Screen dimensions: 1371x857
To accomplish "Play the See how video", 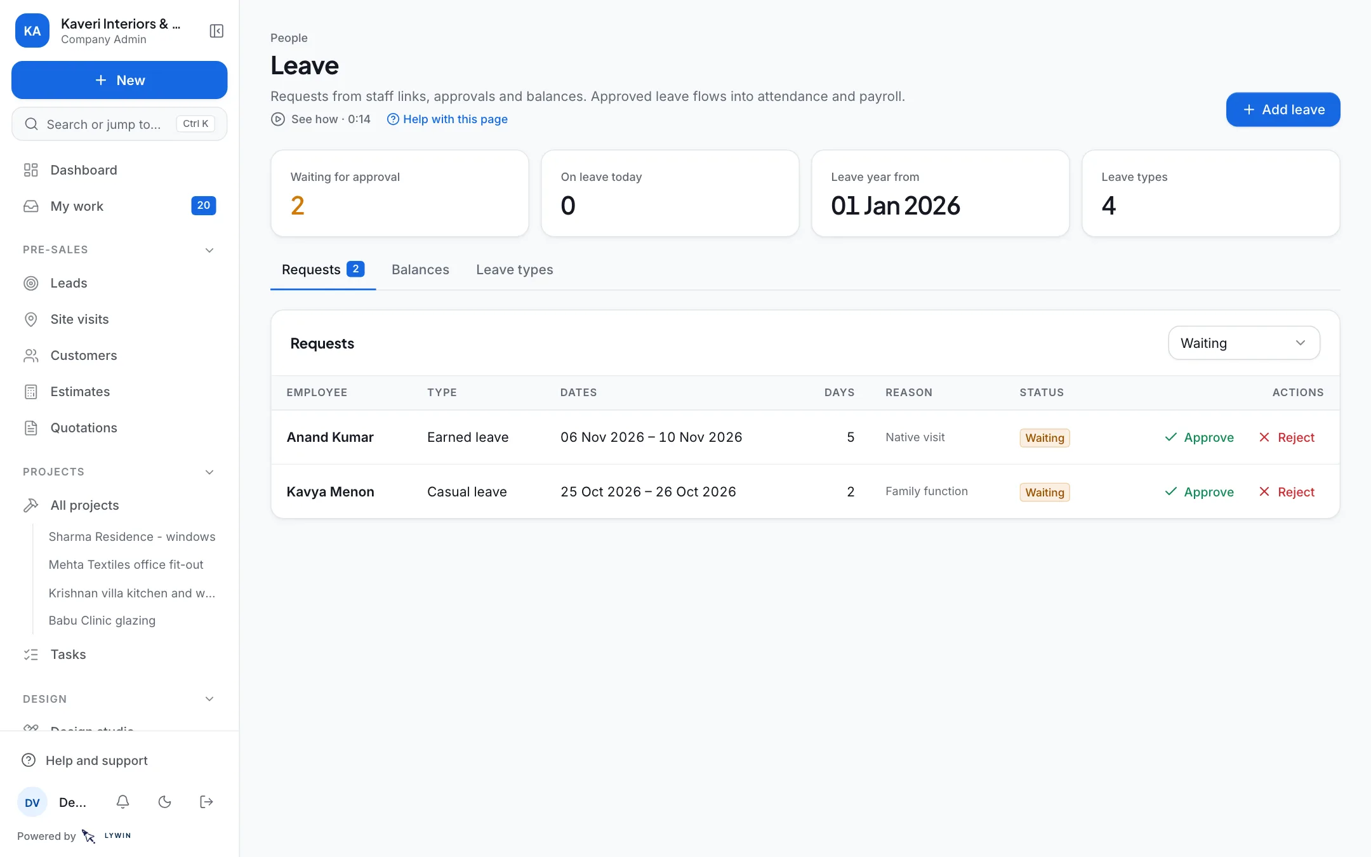I will point(321,119).
